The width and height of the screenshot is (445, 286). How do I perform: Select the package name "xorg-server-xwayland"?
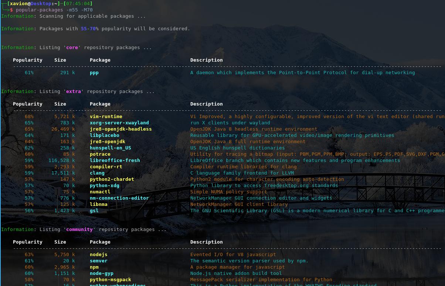coord(119,123)
